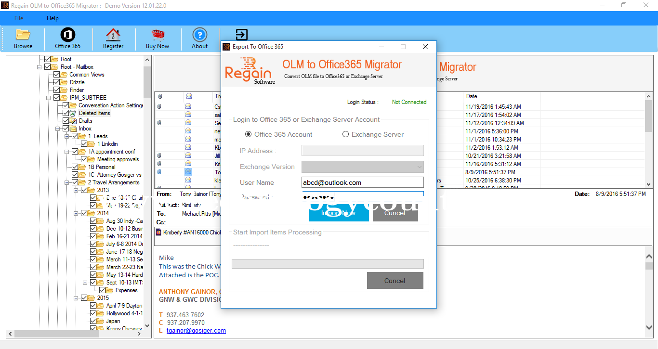The width and height of the screenshot is (658, 349).
Task: Uncheck the Common Views checkbox
Action: 57,75
